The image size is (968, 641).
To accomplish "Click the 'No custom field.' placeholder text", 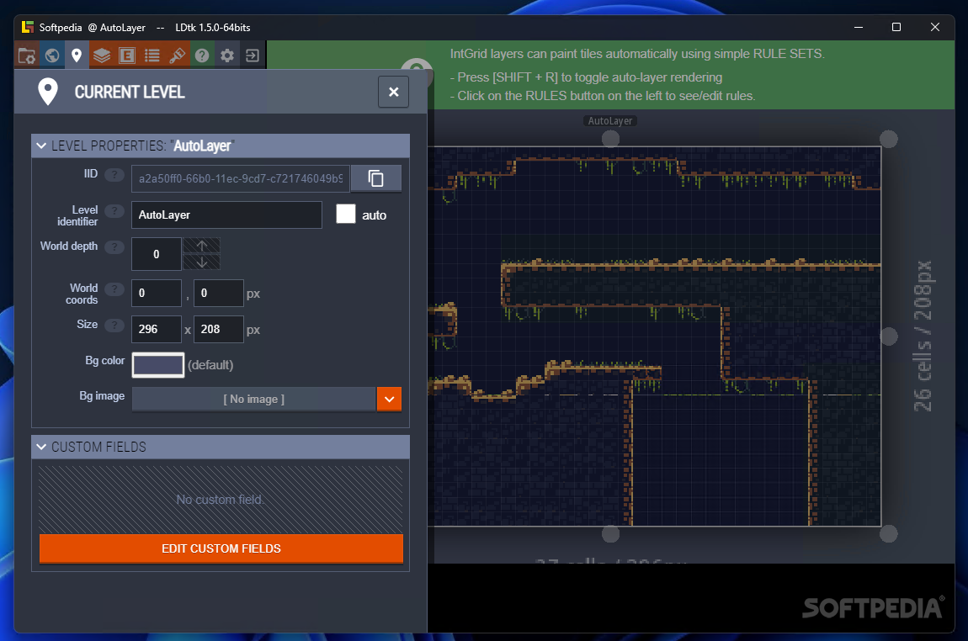I will click(x=221, y=500).
